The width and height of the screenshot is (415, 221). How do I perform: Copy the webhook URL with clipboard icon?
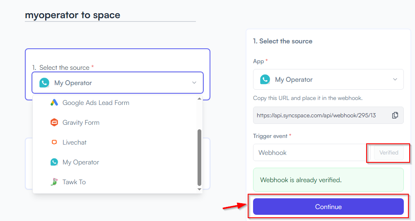click(x=395, y=115)
